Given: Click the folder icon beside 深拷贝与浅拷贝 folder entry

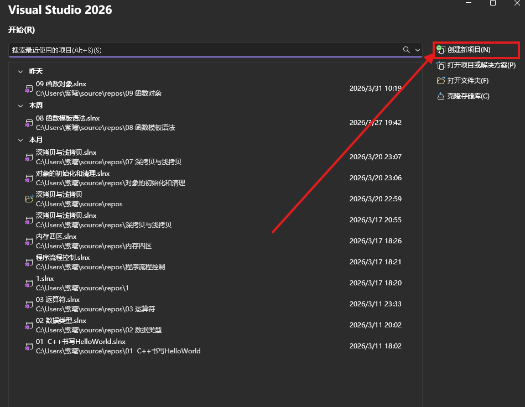Looking at the screenshot, I should point(29,199).
